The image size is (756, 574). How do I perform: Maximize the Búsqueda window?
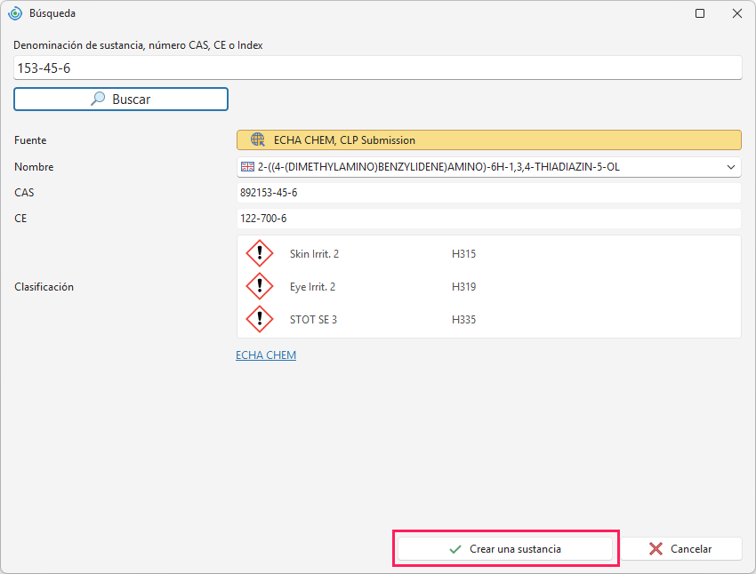tap(700, 13)
